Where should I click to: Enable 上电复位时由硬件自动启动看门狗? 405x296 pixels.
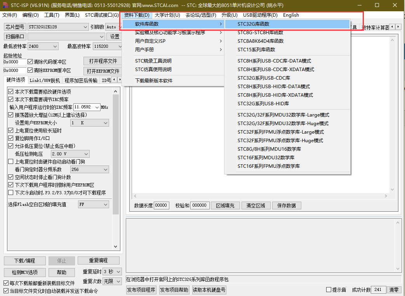tap(10, 162)
